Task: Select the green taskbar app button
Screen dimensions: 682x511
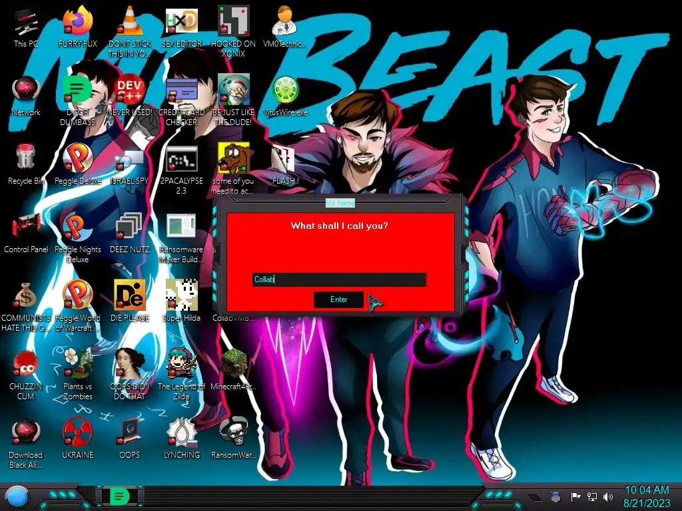Action: (x=119, y=496)
